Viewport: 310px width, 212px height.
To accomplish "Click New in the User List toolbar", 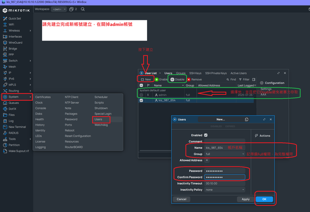I will pos(146,80).
